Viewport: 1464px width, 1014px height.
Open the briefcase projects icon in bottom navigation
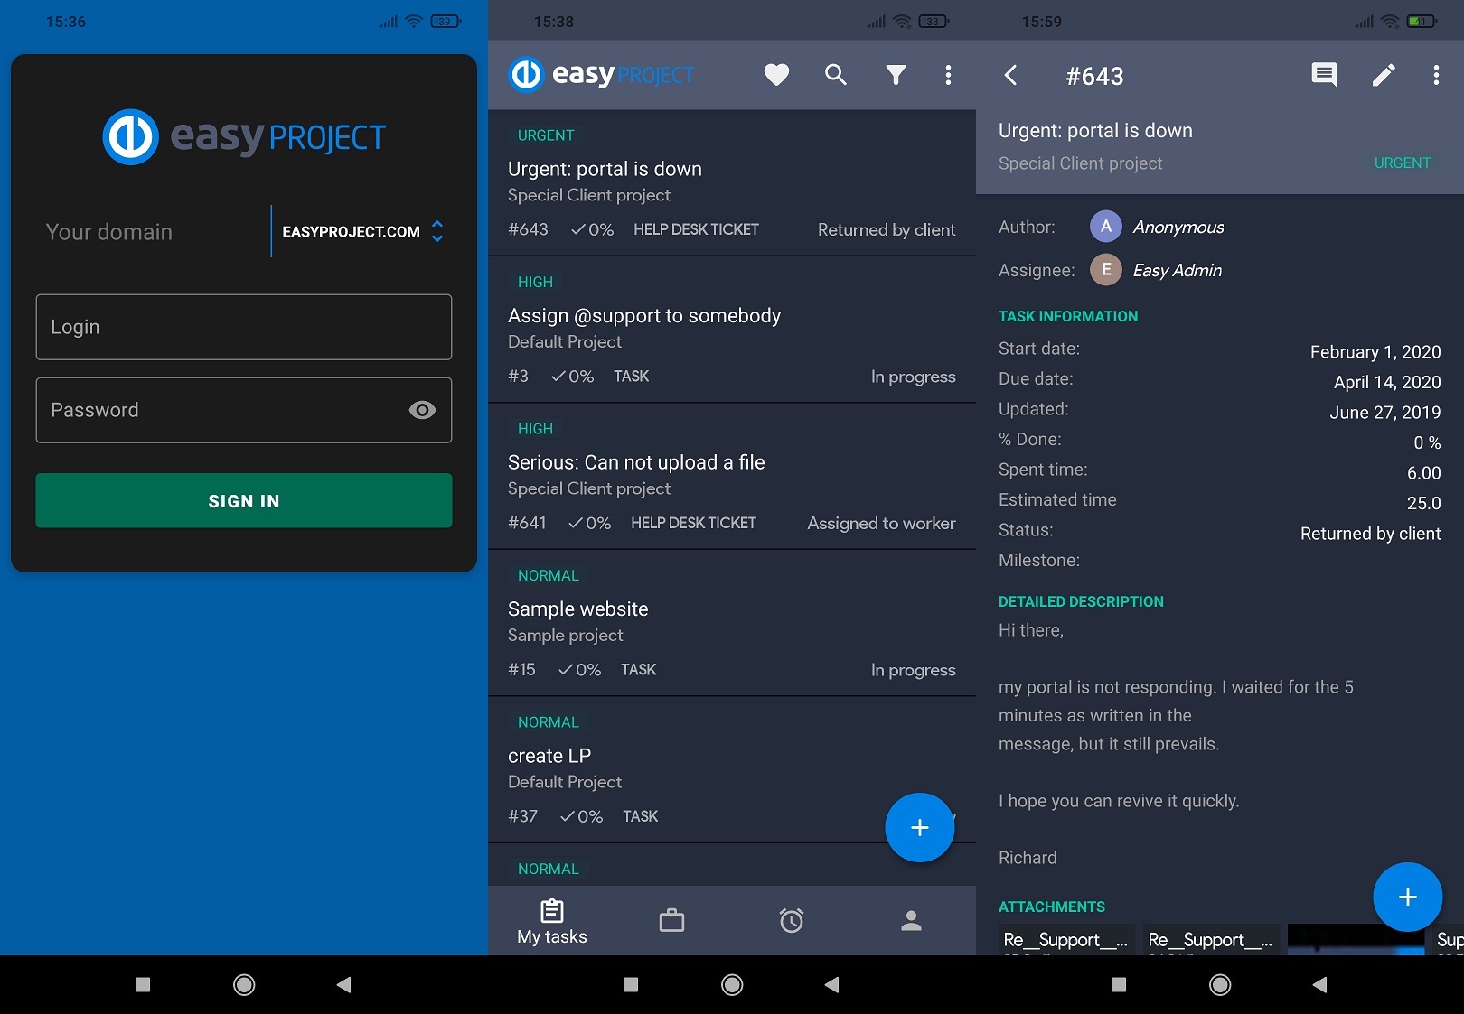coord(671,919)
